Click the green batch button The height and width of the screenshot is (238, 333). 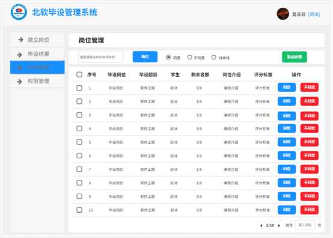[295, 57]
